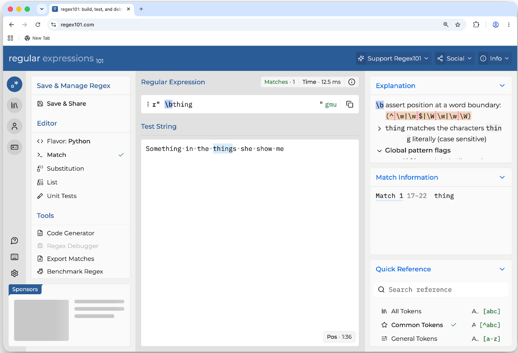Click the Benchmark Regex icon
Viewport: 518px width, 353px height.
coord(40,271)
